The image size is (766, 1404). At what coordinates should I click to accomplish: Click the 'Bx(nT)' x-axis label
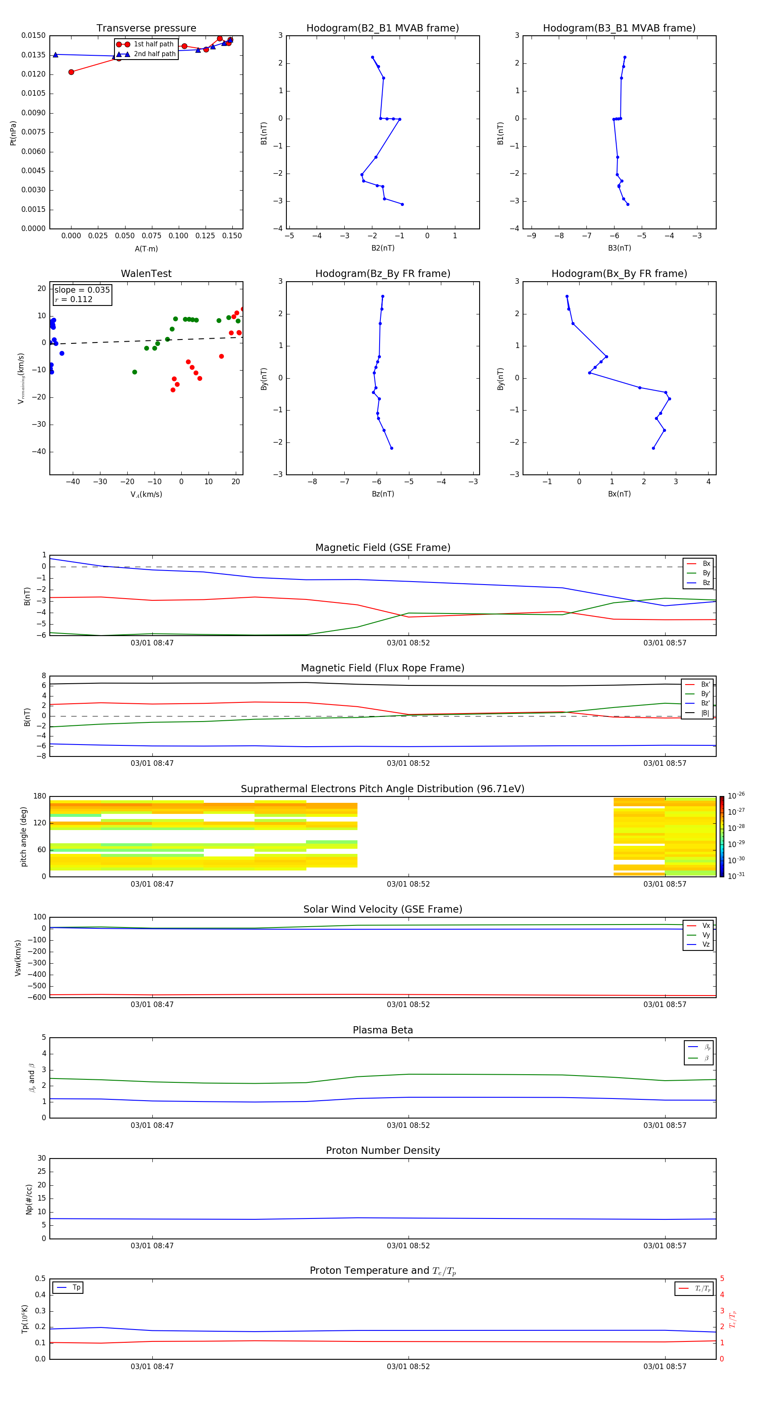(x=619, y=494)
